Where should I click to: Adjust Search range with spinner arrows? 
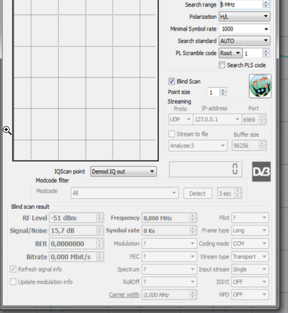tap(266, 4)
